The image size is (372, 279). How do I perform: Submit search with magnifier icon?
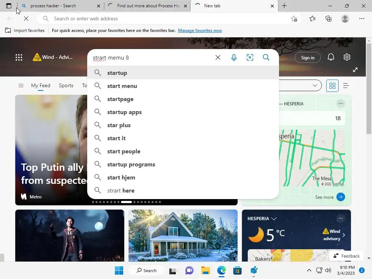(x=266, y=57)
